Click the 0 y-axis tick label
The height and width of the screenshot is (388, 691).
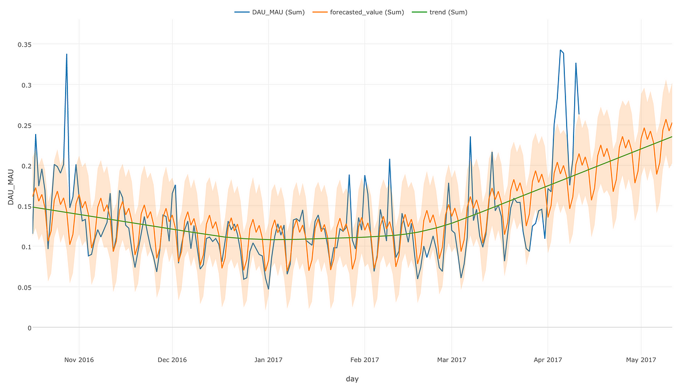pos(29,328)
